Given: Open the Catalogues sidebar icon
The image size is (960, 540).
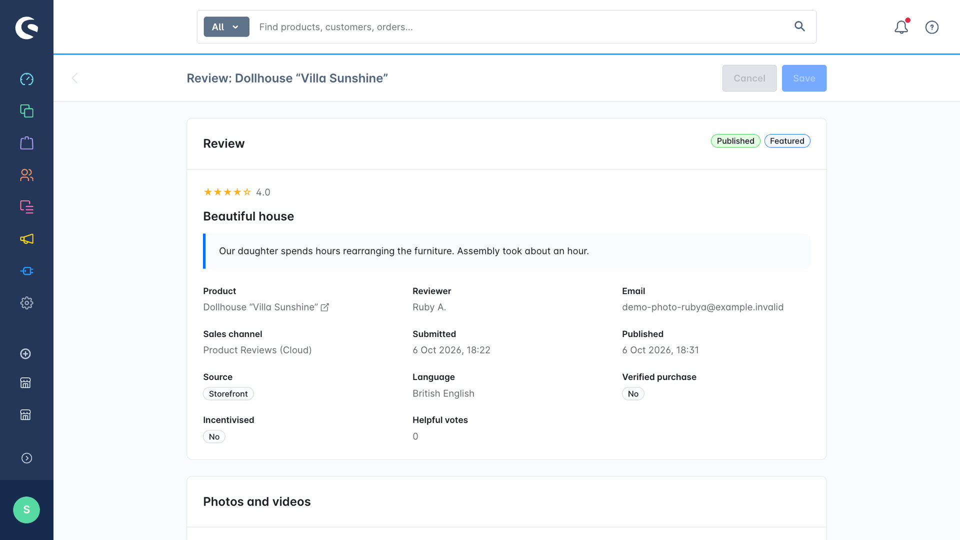Looking at the screenshot, I should pyautogui.click(x=26, y=111).
